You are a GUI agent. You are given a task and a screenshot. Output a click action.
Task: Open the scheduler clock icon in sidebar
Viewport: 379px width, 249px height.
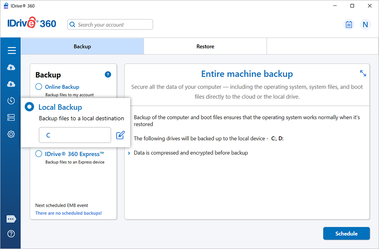[x=11, y=101]
